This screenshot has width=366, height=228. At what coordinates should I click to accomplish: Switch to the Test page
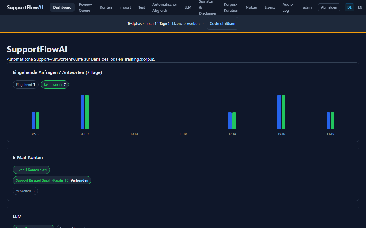142,7
